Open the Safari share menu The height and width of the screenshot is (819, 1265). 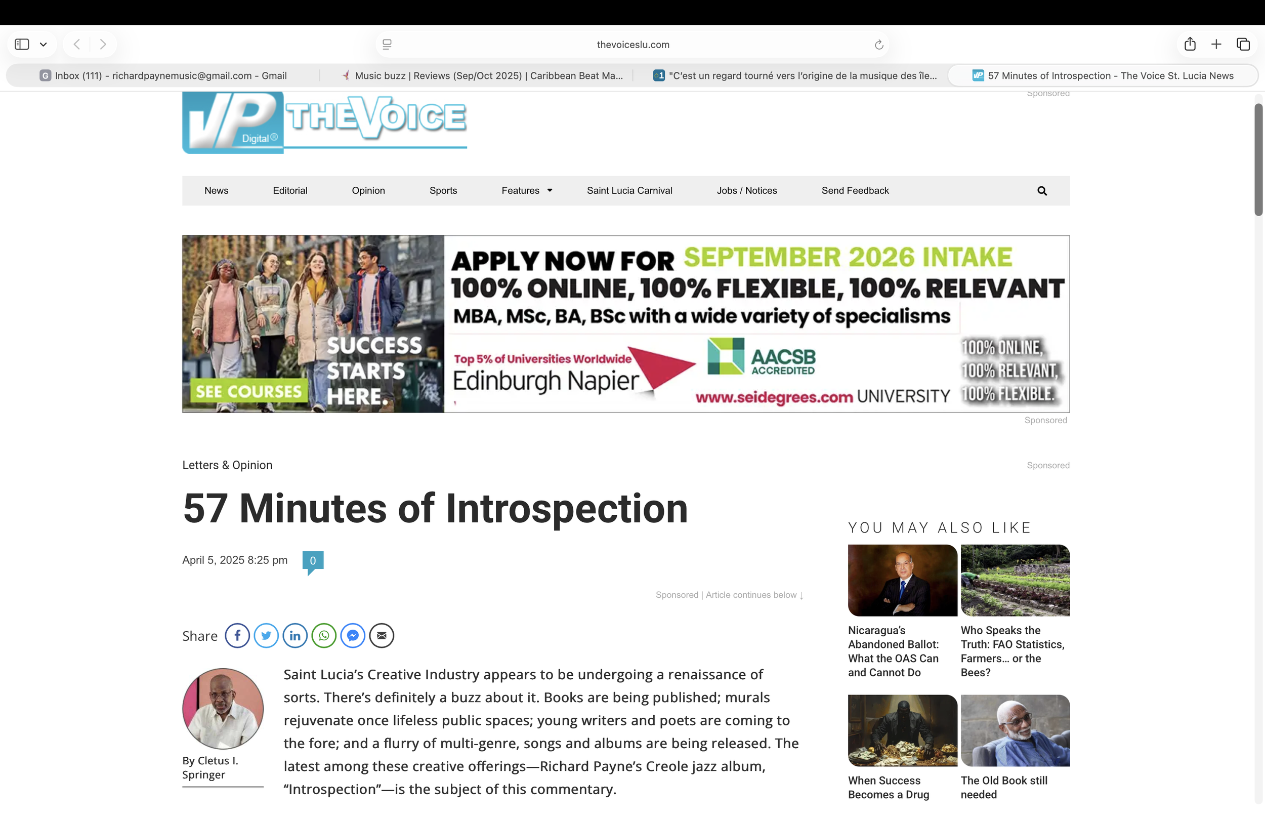coord(1190,44)
